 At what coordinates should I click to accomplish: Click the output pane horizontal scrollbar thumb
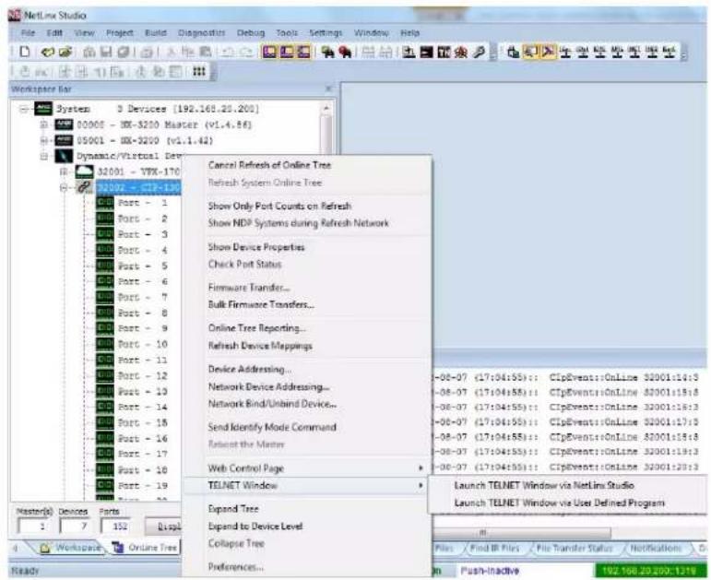(x=522, y=532)
